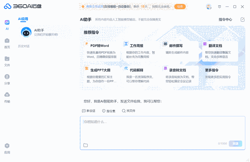This screenshot has height=162, width=250.
Task: Click the 录音转文档 card icon
Action: (165, 68)
